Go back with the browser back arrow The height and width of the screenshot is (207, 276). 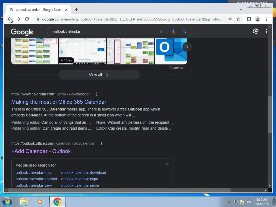10,19
